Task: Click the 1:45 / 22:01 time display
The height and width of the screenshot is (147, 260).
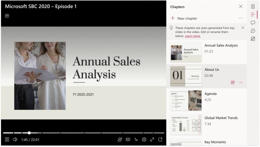Action: pos(30,140)
